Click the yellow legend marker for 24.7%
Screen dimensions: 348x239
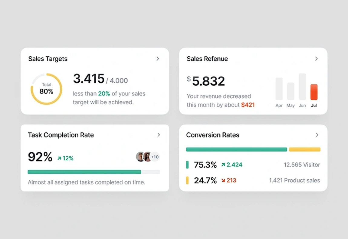pyautogui.click(x=187, y=181)
